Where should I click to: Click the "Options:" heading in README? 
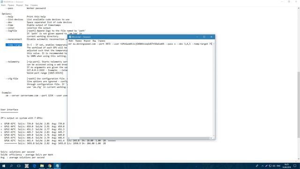(x=7, y=14)
